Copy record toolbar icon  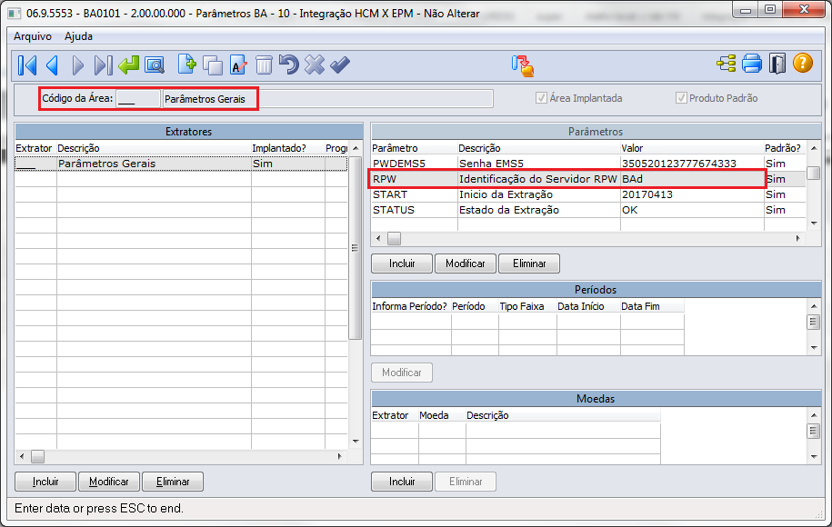213,65
